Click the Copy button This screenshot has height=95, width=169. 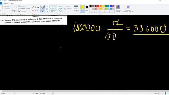6,8
